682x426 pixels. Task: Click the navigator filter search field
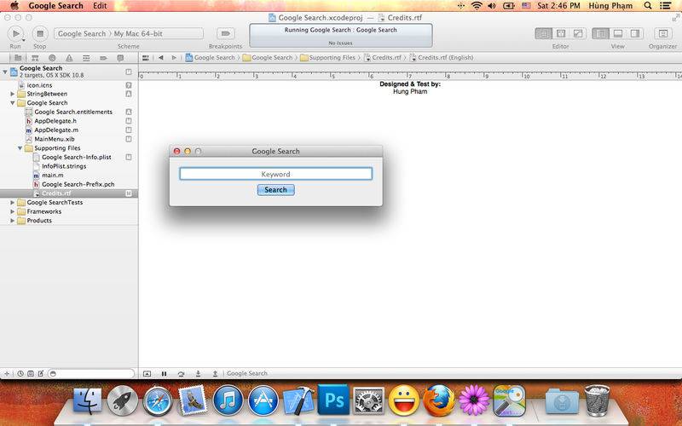pos(91,373)
